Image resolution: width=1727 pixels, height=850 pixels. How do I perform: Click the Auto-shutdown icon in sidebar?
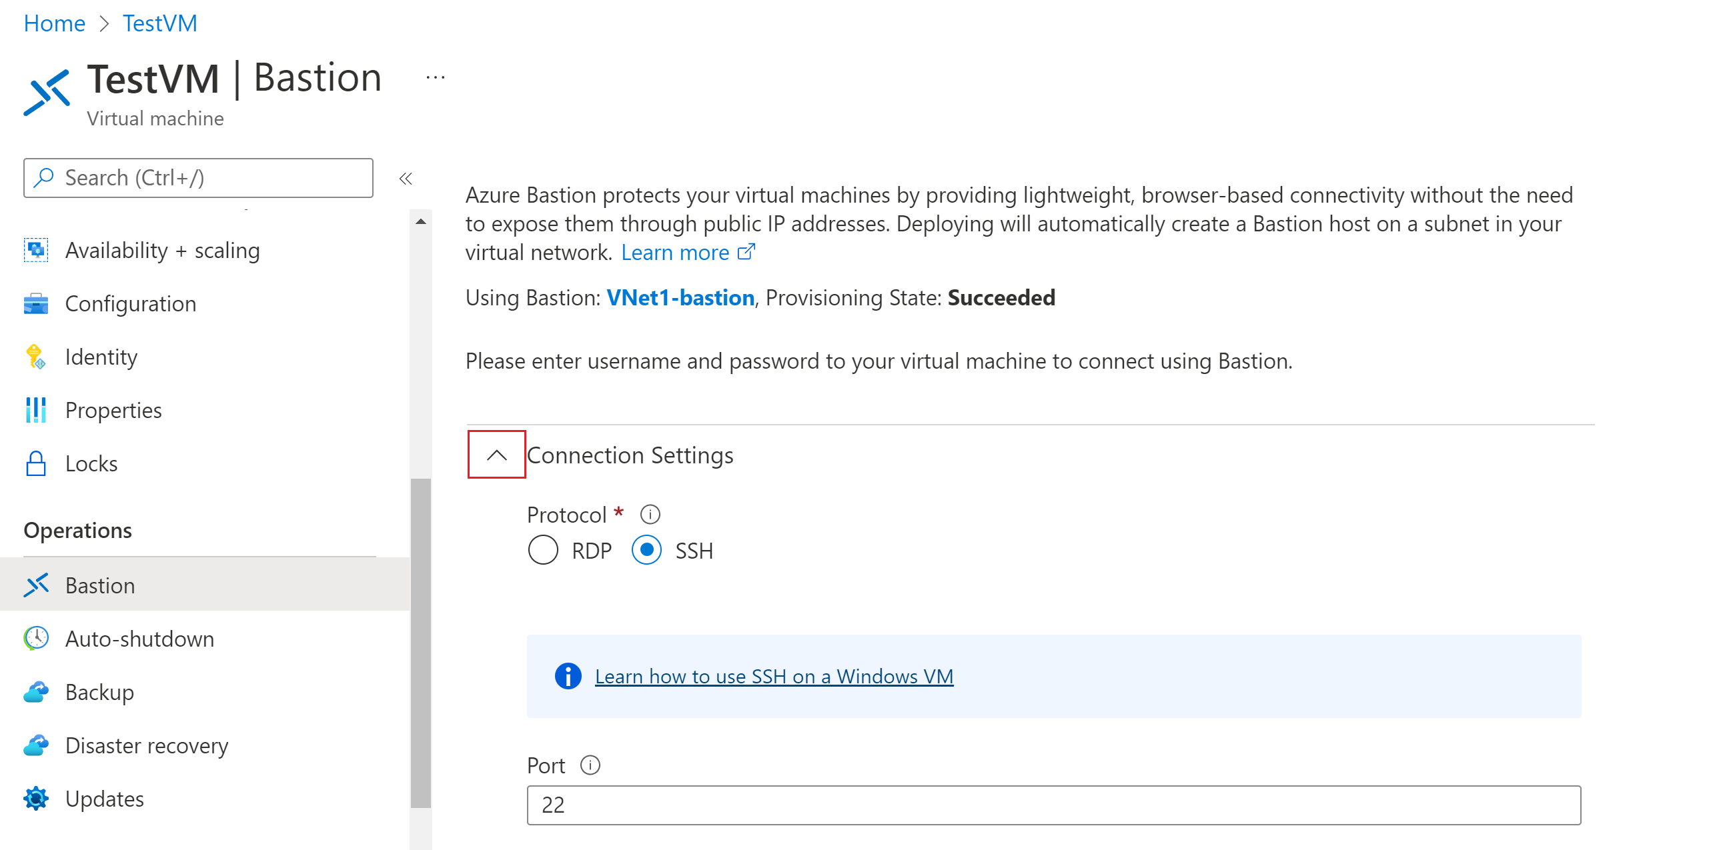[34, 637]
